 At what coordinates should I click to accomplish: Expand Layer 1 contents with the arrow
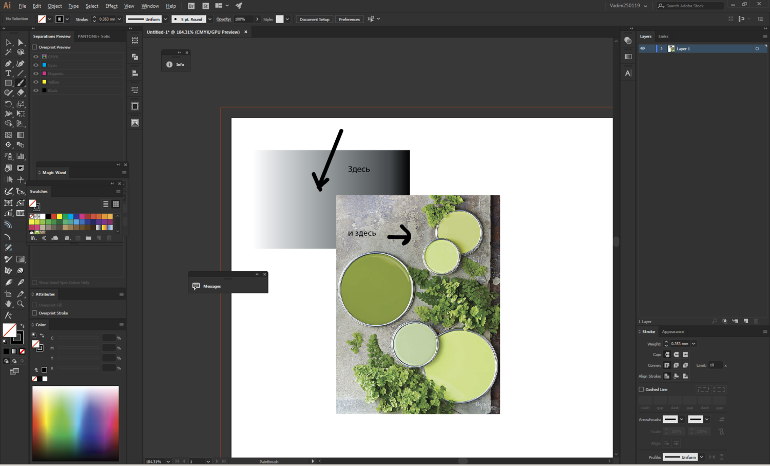point(661,49)
